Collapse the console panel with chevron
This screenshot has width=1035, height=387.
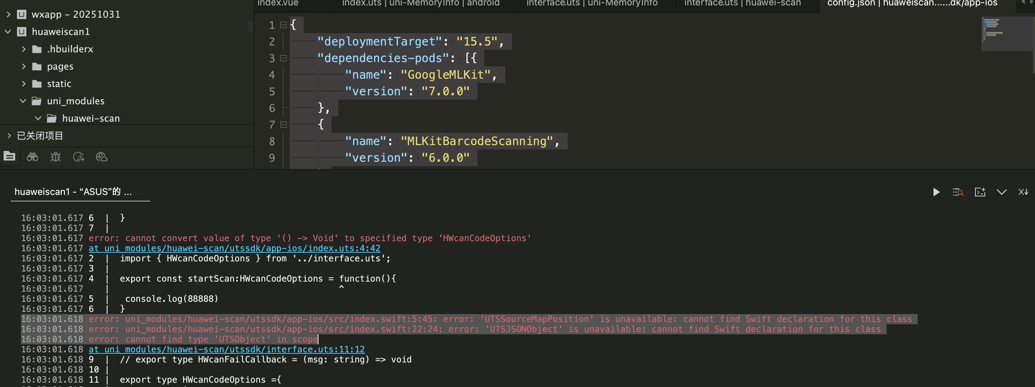tap(1001, 192)
